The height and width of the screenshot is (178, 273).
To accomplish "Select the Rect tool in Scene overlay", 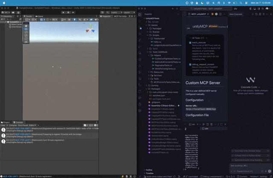I will 26,39.
